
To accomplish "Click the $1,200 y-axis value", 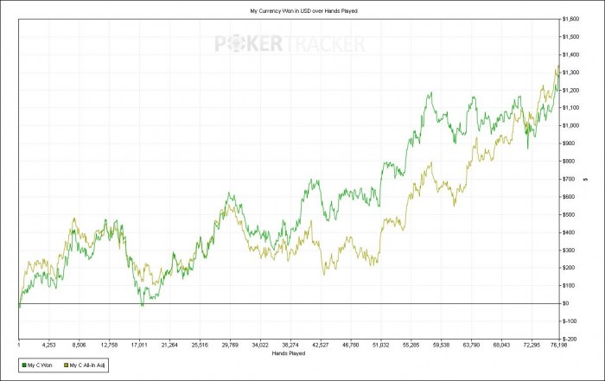I will (x=570, y=90).
